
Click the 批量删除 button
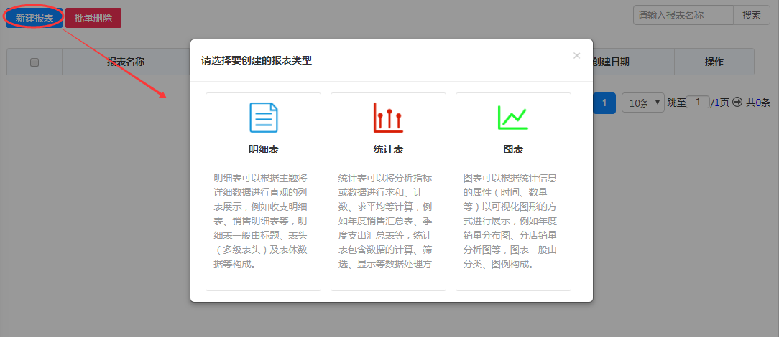93,18
